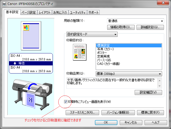The height and width of the screenshot is (129, 171).
Task: Click the キャンセル button
Action: point(131,122)
